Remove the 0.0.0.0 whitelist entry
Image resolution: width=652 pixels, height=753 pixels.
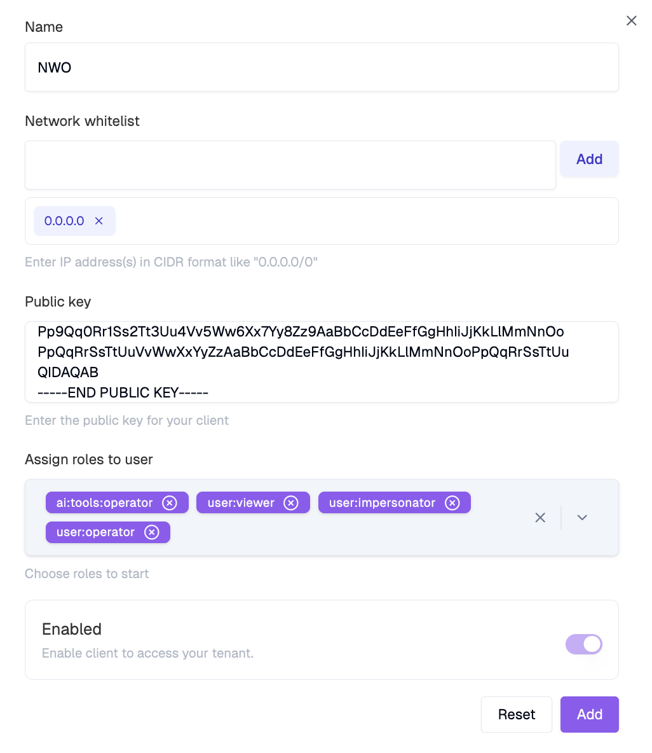99,221
